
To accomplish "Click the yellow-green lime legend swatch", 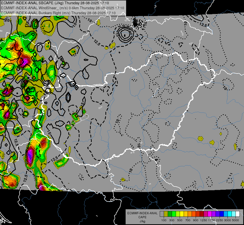I will [178, 214].
